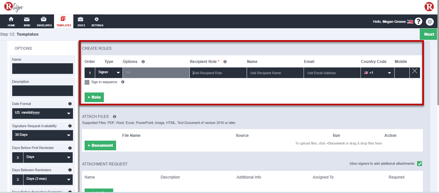Click the + Role button
Viewport: 439px width, 193px height.
pos(94,97)
